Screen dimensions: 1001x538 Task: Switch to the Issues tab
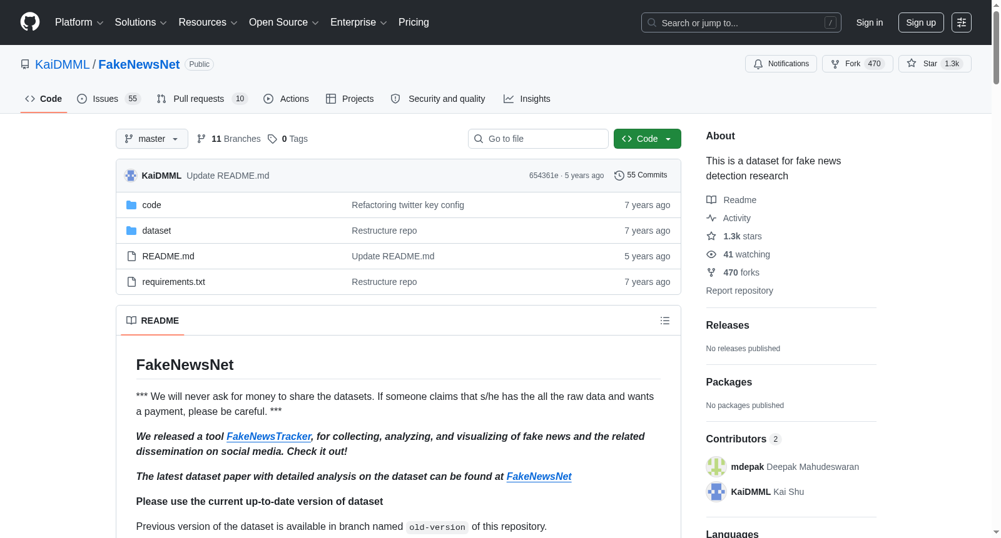(x=109, y=99)
